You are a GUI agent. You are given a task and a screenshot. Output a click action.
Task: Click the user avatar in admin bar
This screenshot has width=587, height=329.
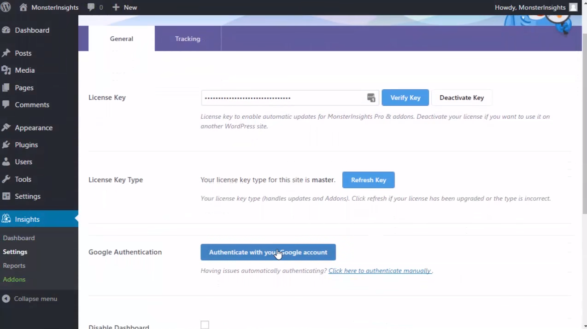click(x=573, y=7)
